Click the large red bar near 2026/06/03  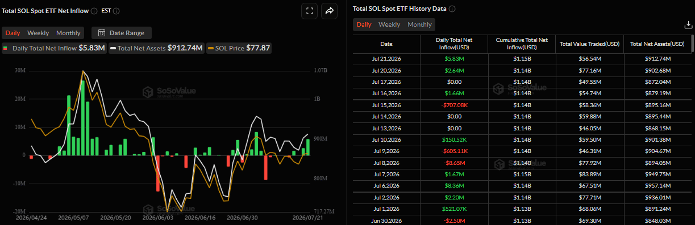(158, 173)
